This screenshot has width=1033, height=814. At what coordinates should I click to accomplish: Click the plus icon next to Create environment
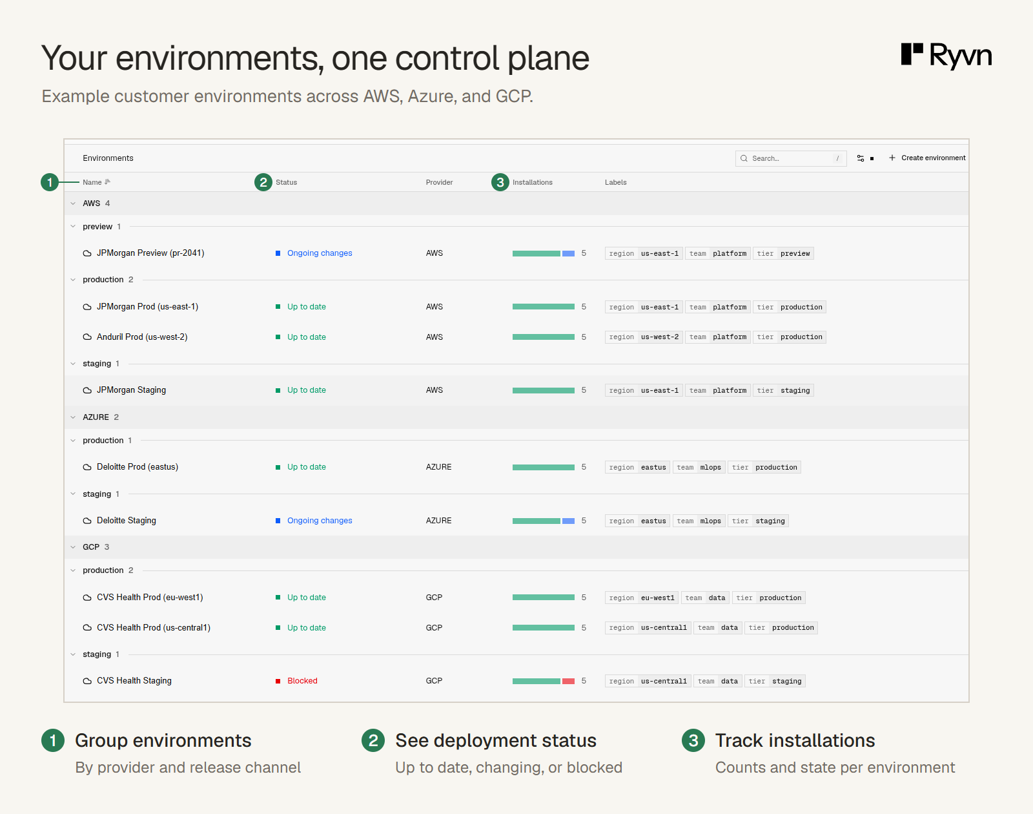click(892, 158)
